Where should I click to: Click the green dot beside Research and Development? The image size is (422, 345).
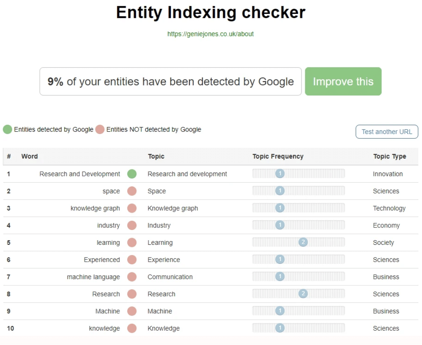click(x=132, y=174)
